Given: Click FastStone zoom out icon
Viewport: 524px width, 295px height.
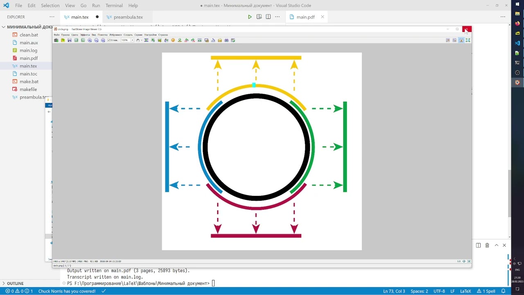Looking at the screenshot, I should click(96, 40).
